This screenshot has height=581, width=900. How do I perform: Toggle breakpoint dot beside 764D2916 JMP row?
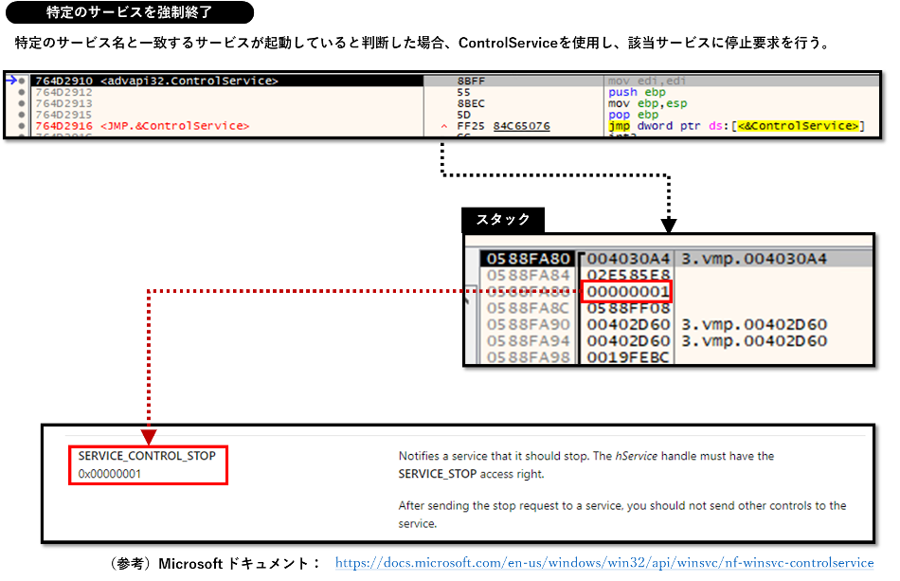click(24, 126)
